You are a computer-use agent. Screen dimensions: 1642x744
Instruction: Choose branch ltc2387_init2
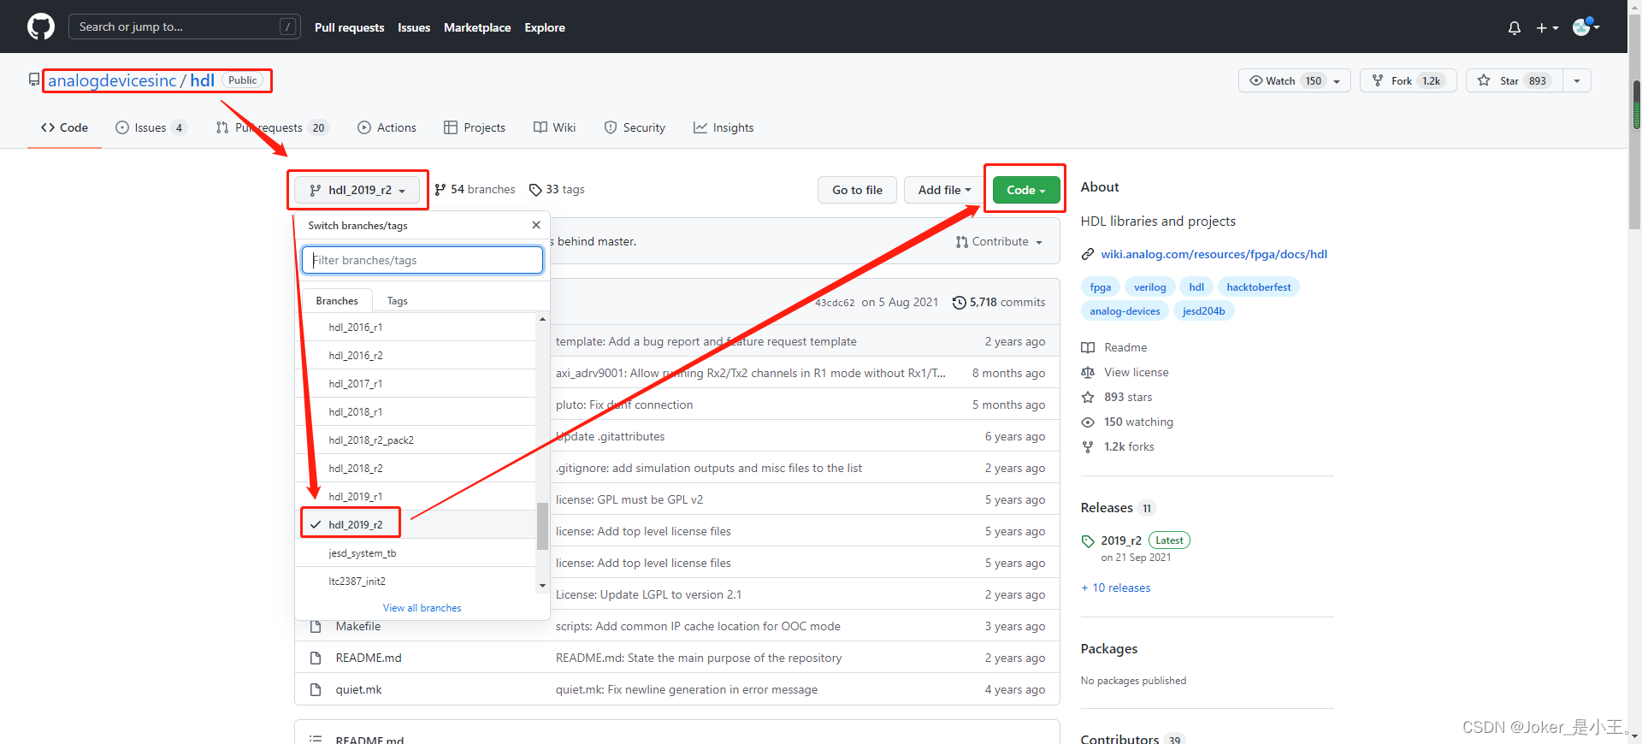[416, 582]
